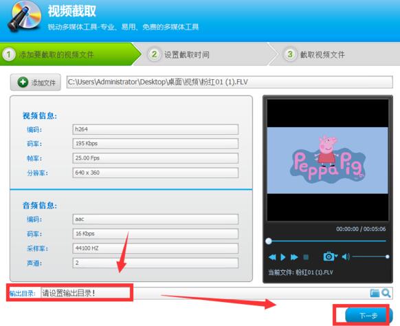Click the audio 码率 16 Kbps field

point(155,234)
